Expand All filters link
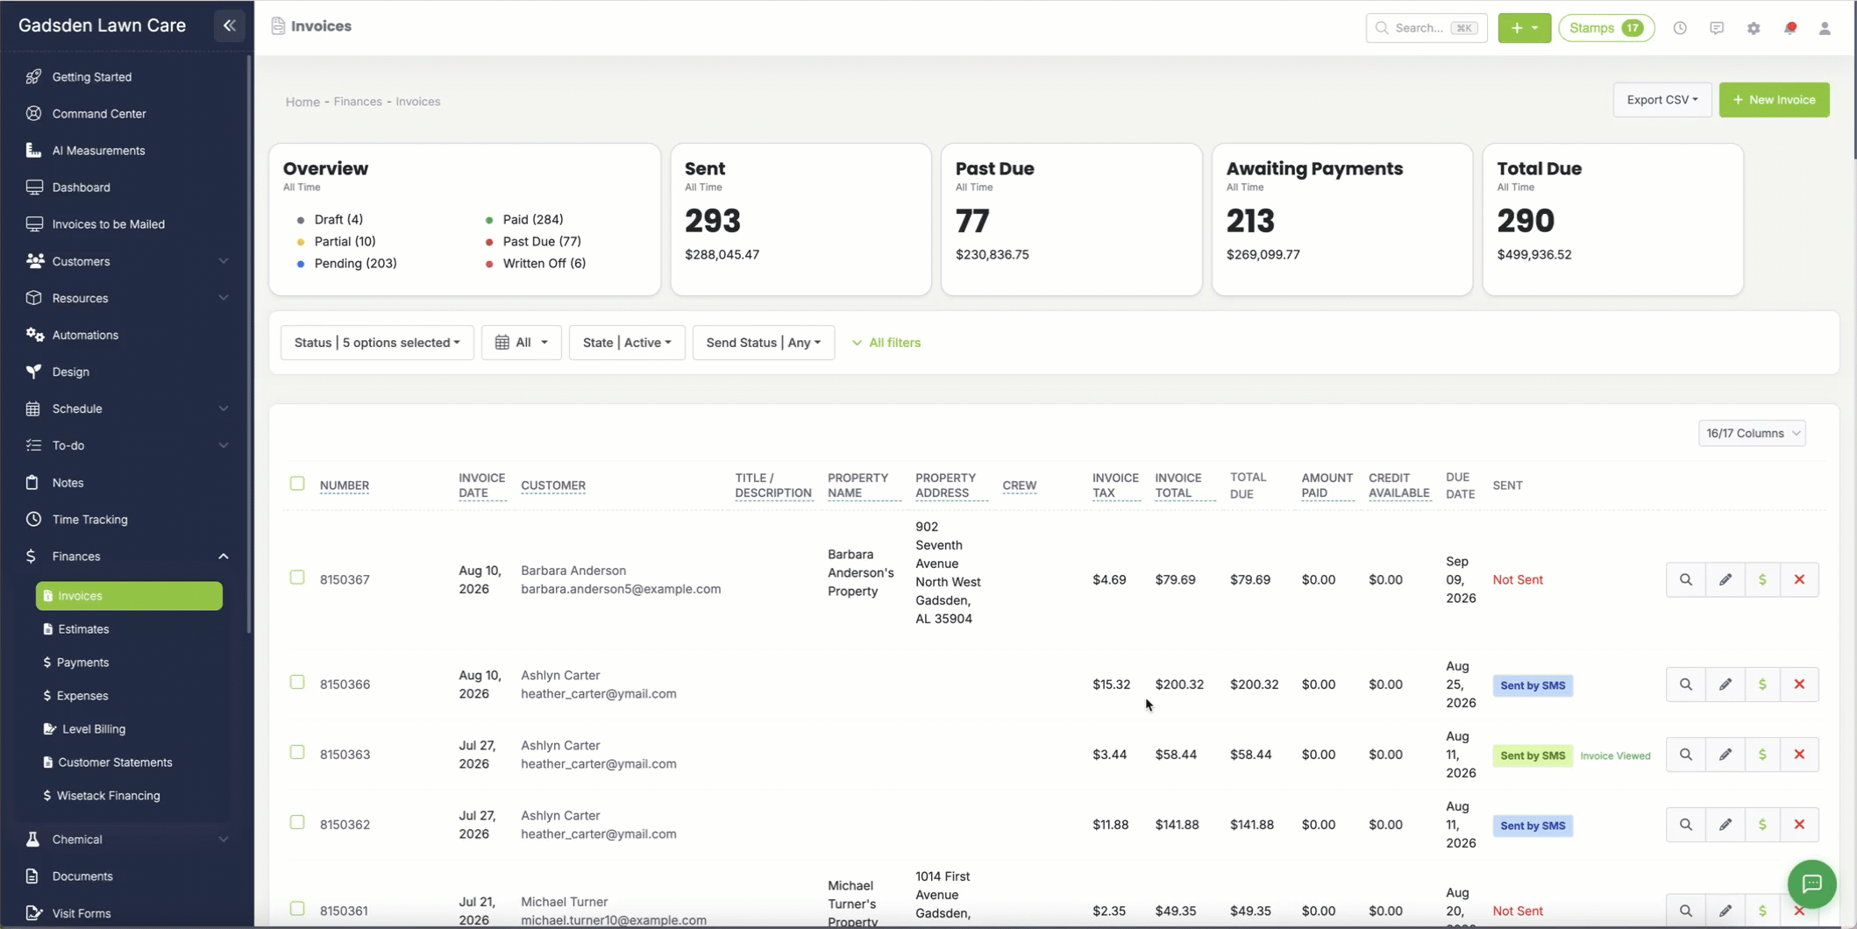 click(886, 343)
